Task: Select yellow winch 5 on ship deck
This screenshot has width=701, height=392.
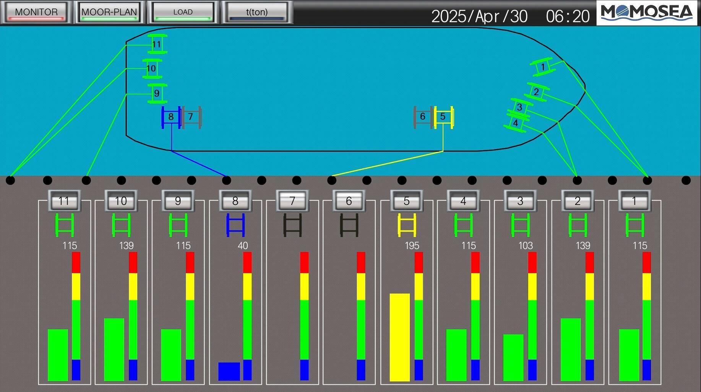Action: click(x=443, y=116)
